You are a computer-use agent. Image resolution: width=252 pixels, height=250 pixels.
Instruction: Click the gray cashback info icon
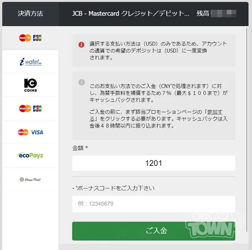pyautogui.click(x=82, y=82)
